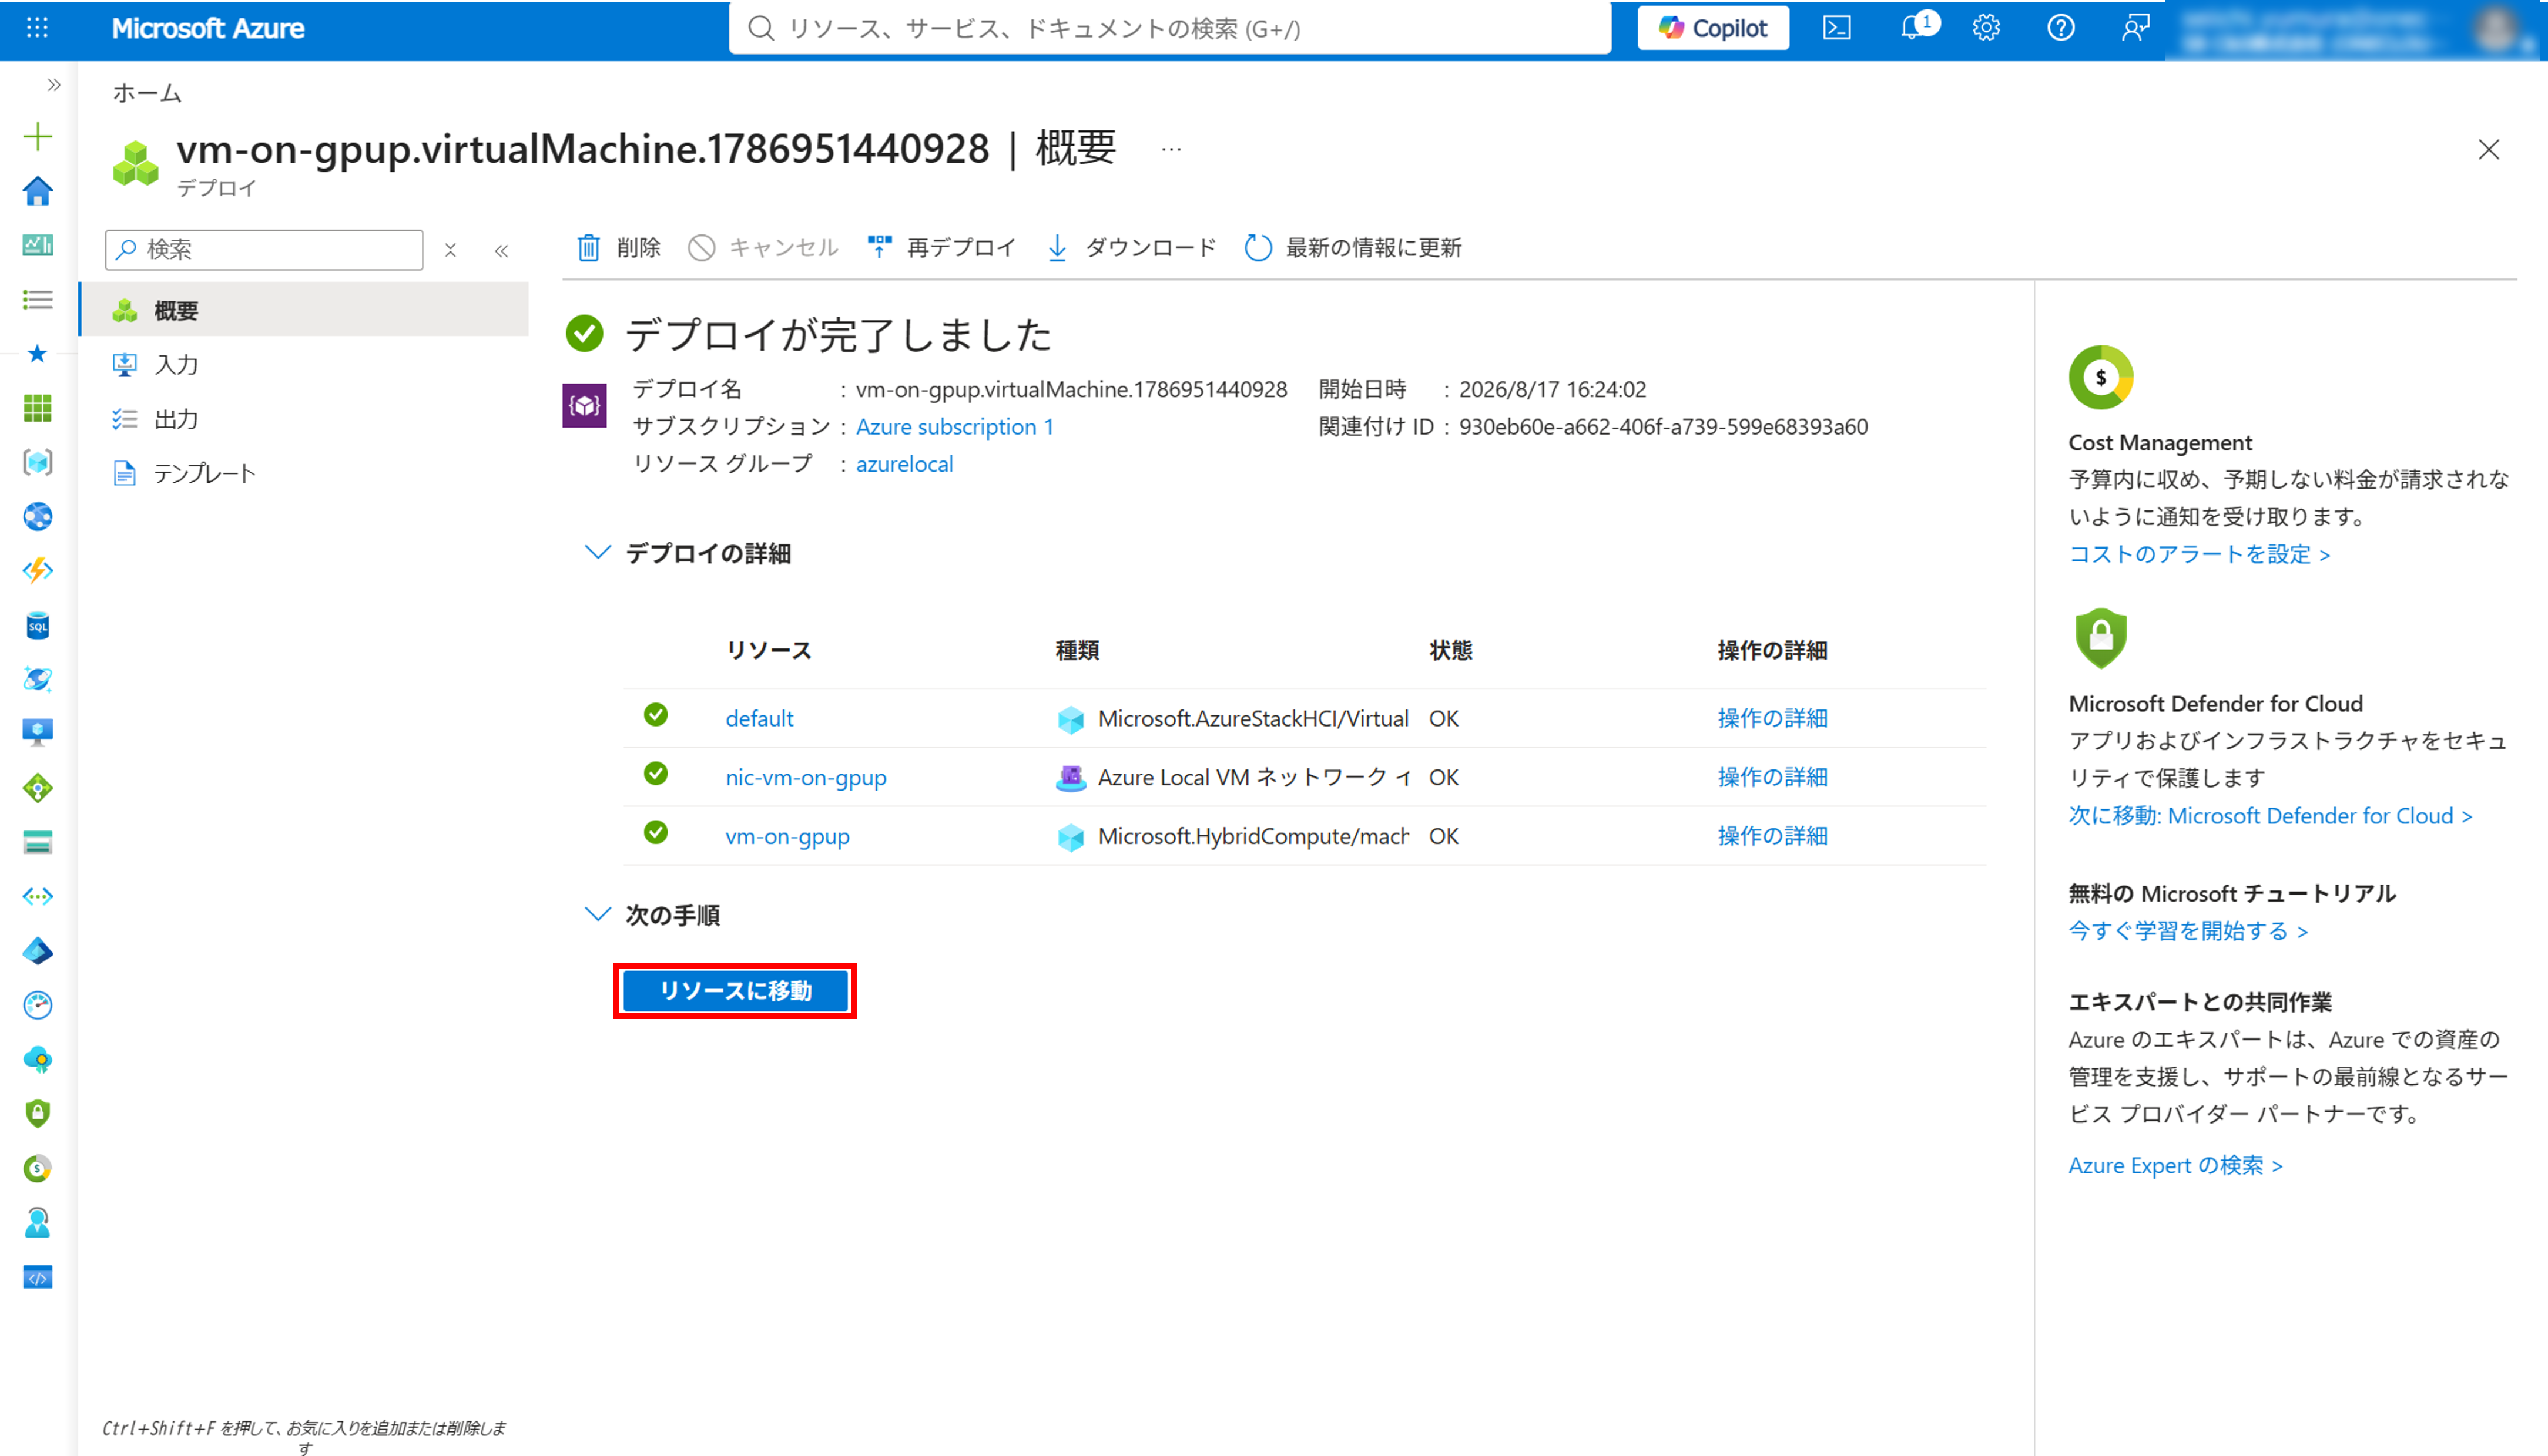Open App Services globe icon in sidebar
The image size is (2548, 1456).
pos(37,516)
